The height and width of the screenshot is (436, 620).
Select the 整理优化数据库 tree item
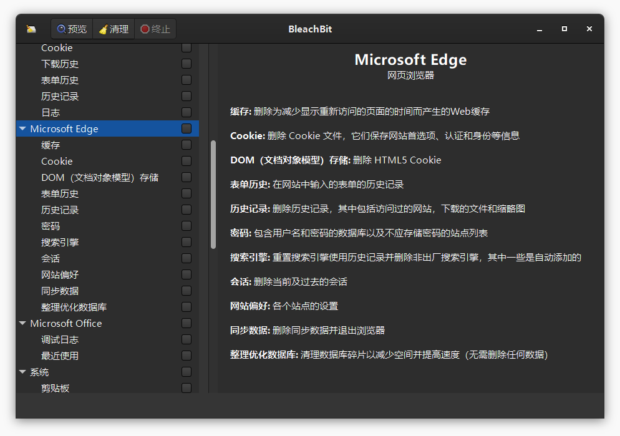[x=74, y=307]
